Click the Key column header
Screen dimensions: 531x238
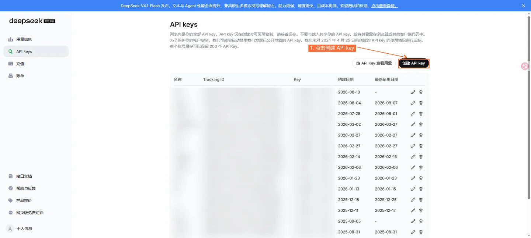tap(297, 79)
